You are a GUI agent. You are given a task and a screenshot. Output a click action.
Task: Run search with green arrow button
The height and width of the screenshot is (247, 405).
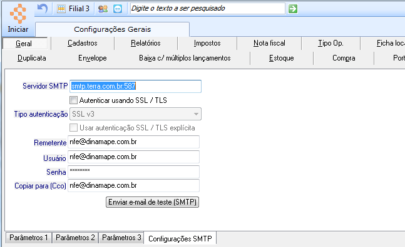point(293,9)
